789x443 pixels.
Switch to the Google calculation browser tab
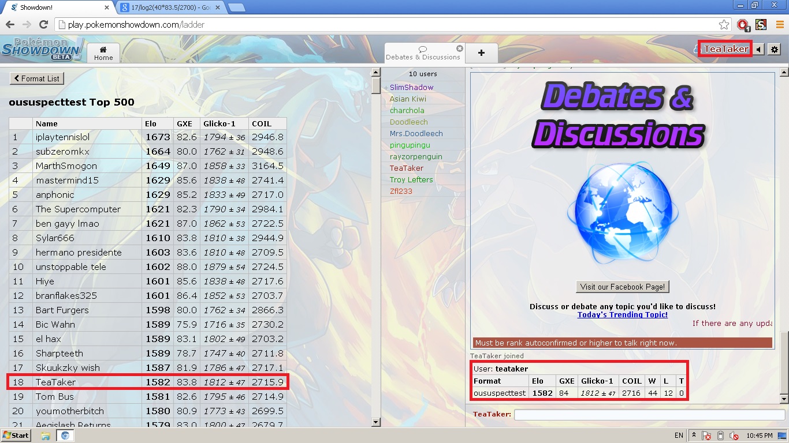(x=170, y=7)
